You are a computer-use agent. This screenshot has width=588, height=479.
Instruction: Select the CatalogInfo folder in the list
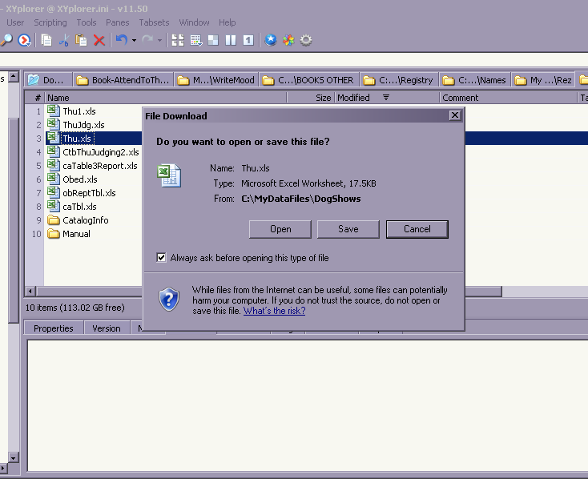click(x=85, y=220)
